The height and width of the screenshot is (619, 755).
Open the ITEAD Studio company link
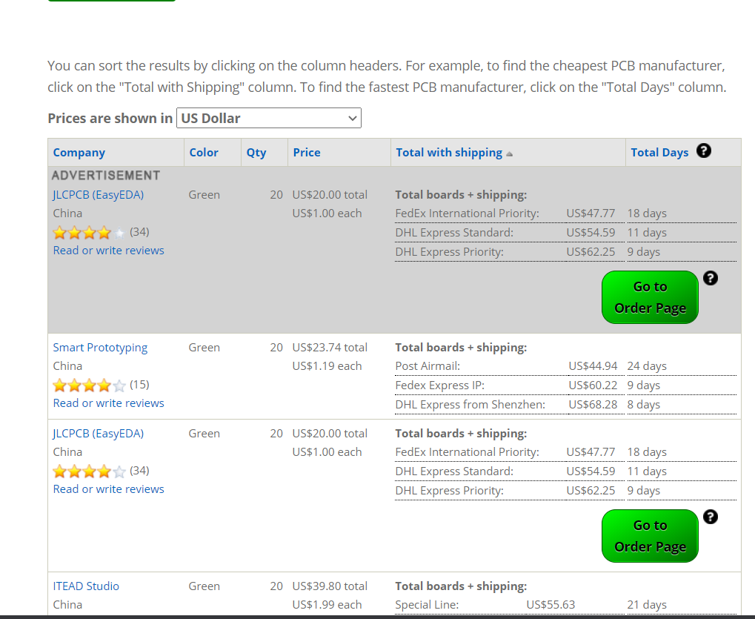coord(86,586)
